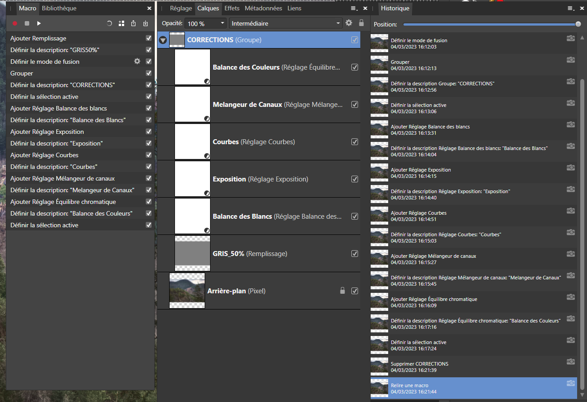Reset the macro using the circular arrow icon
Screen dimensions: 587x402
109,23
